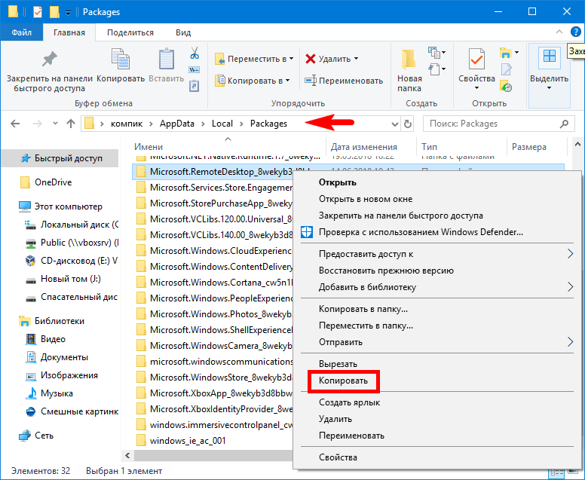Open the New item dropdown icon
Viewport: 585px width, 480px height.
(x=436, y=53)
